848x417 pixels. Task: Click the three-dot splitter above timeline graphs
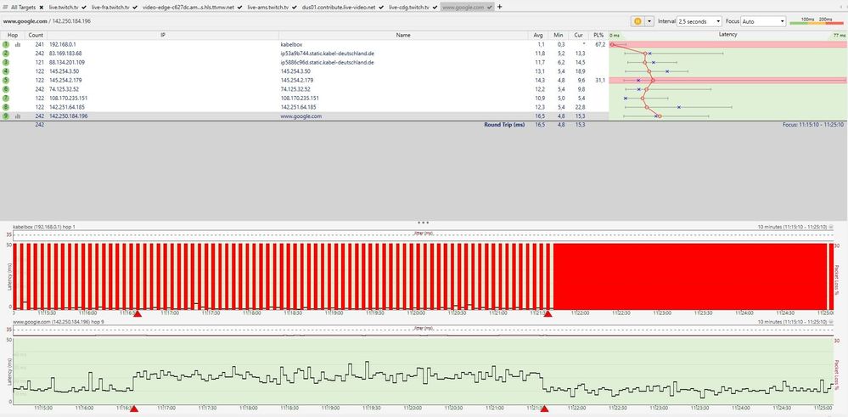pyautogui.click(x=423, y=222)
